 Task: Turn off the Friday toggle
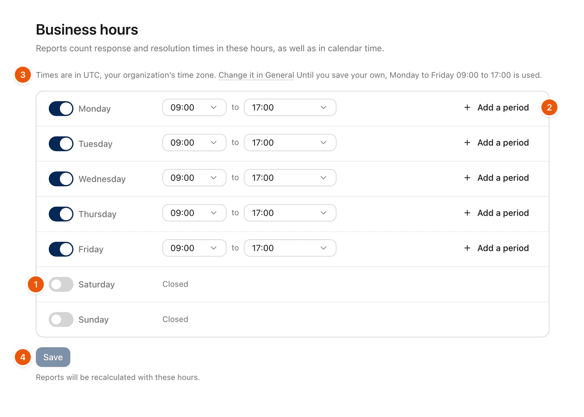[61, 249]
